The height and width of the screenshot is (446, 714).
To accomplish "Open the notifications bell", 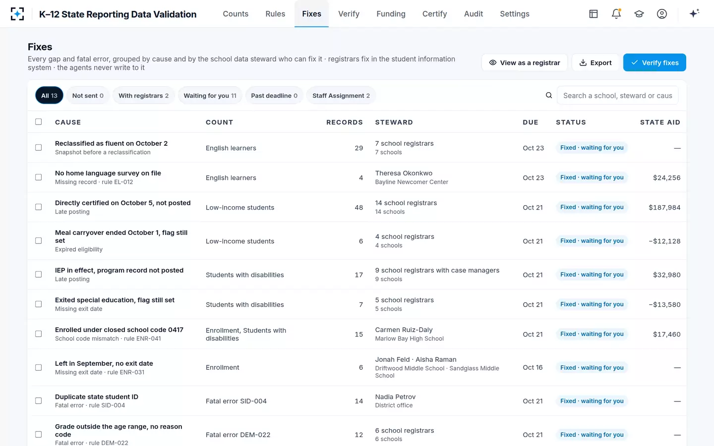I will click(x=616, y=14).
